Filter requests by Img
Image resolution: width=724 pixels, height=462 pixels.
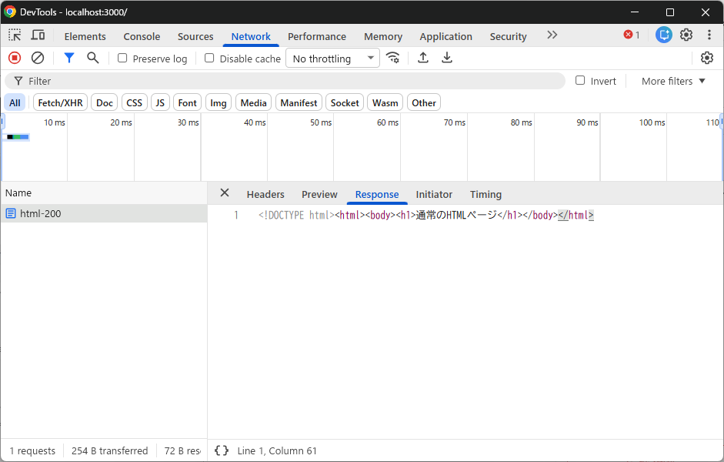(x=219, y=102)
